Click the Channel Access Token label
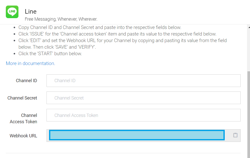Image resolution: width=250 pixels, height=158 pixels. [24, 118]
